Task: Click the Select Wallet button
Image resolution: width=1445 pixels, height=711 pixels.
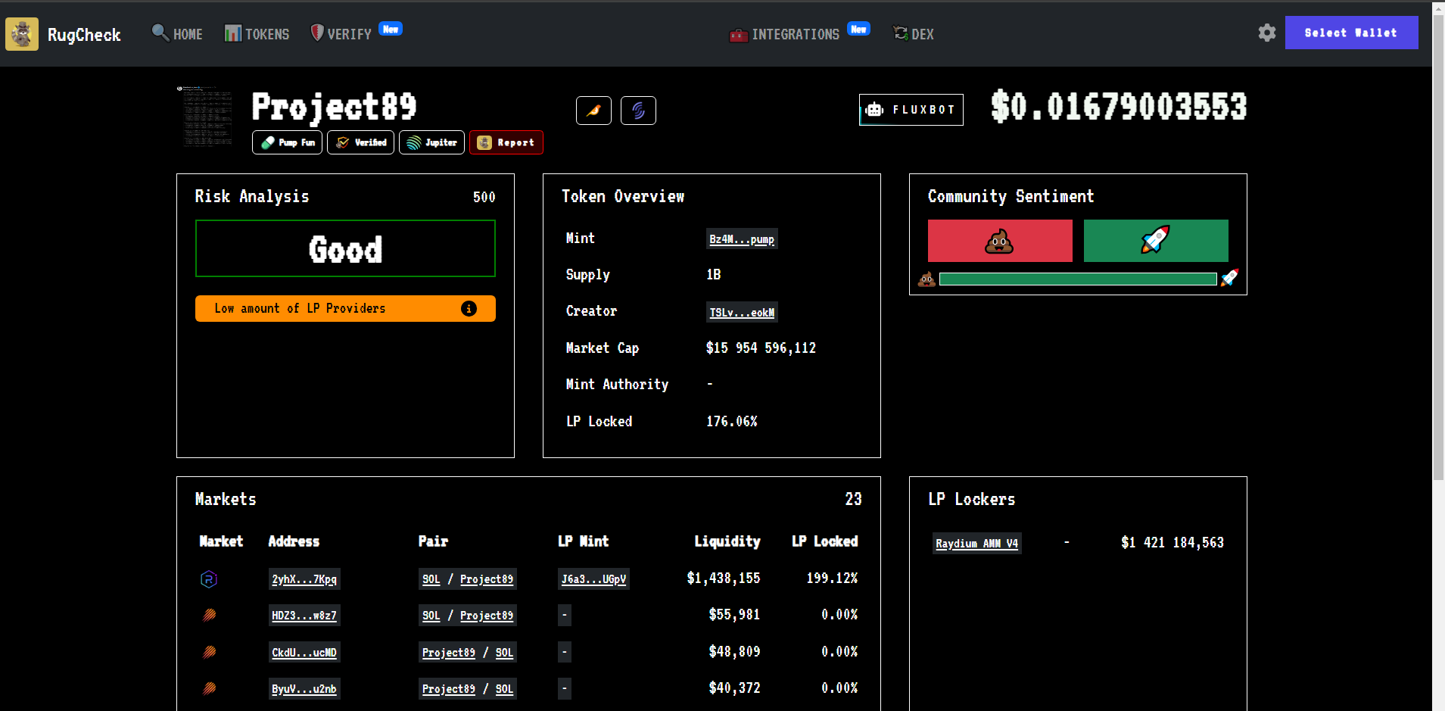Action: click(1352, 33)
